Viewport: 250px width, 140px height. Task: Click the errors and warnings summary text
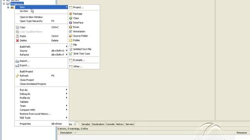73,129
